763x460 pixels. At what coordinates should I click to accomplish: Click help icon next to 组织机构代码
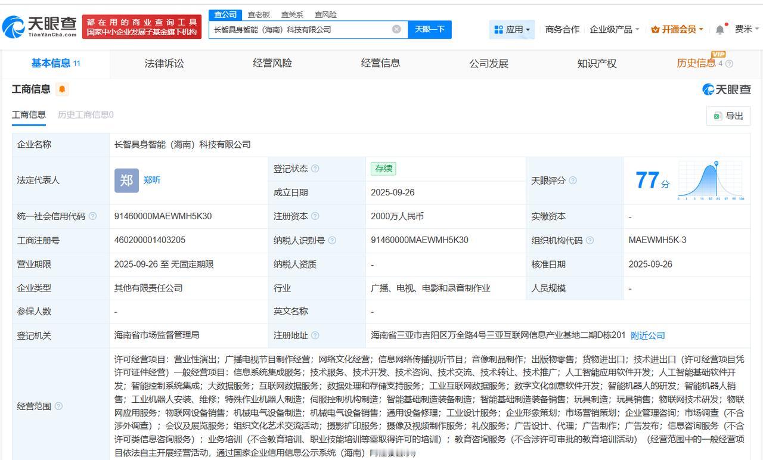pyautogui.click(x=590, y=240)
